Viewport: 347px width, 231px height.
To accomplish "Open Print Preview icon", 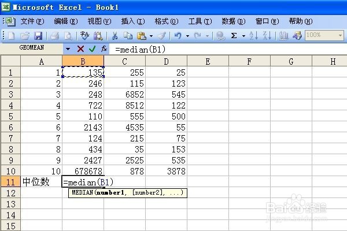I will click(68, 35).
